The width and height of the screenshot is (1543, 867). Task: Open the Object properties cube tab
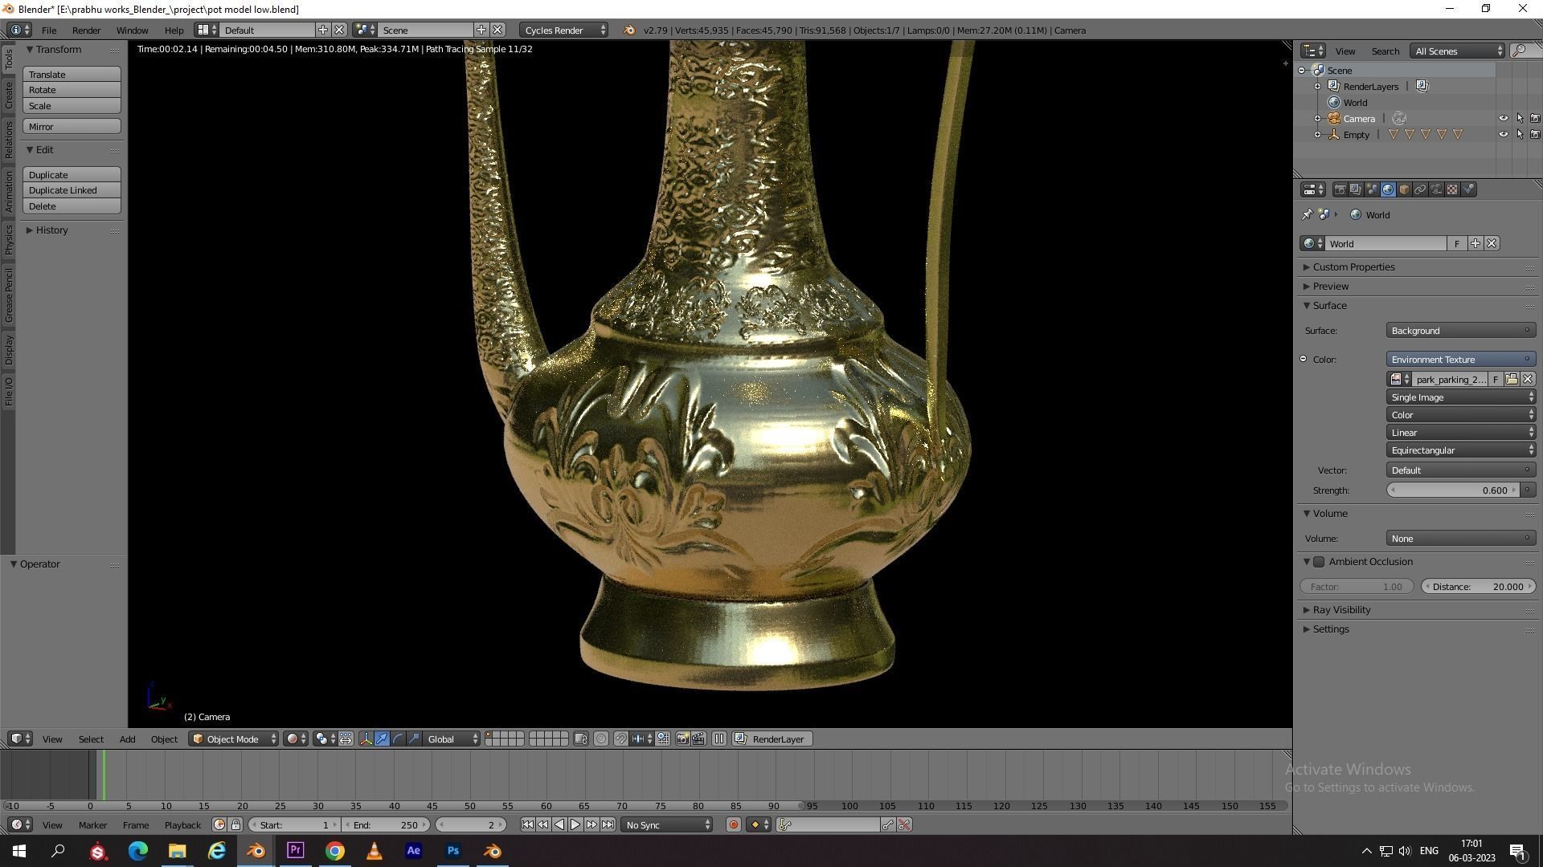[x=1404, y=189]
